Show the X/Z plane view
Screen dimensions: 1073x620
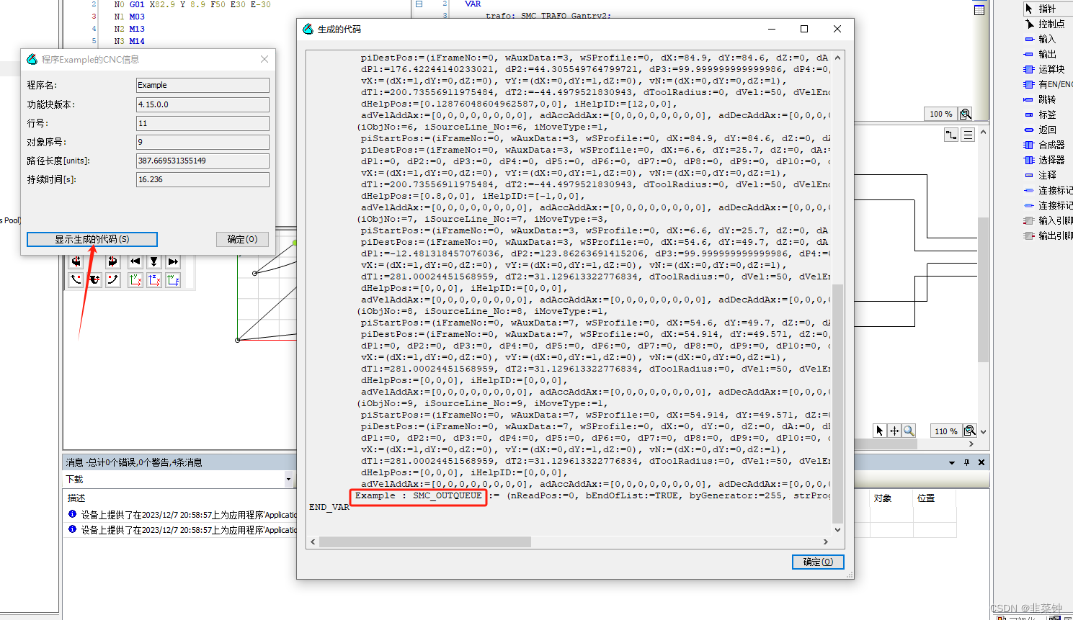tap(153, 280)
